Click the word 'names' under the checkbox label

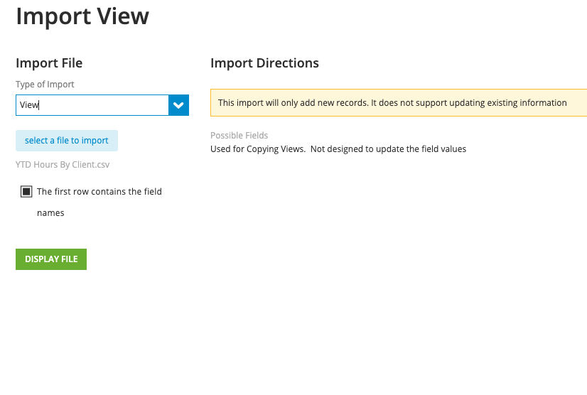click(x=50, y=213)
